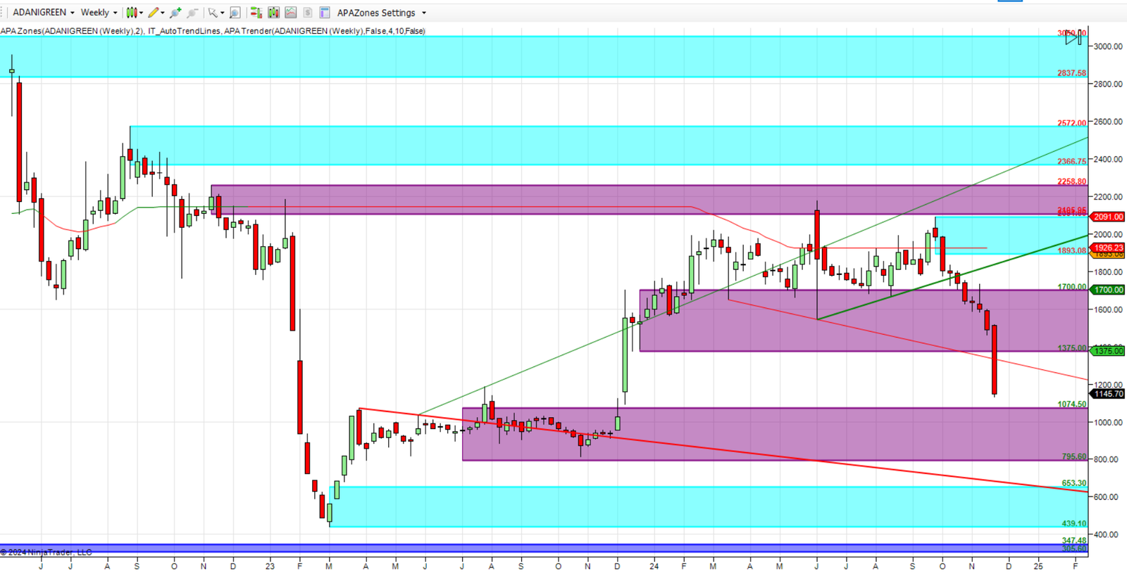Click the black 1145.70 current price marker

pyautogui.click(x=1108, y=394)
